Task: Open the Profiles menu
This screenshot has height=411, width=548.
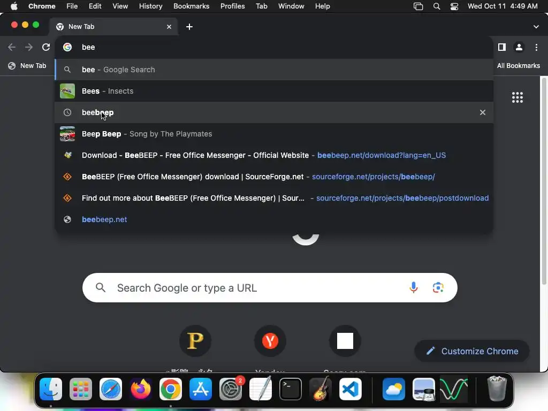Action: (232, 6)
